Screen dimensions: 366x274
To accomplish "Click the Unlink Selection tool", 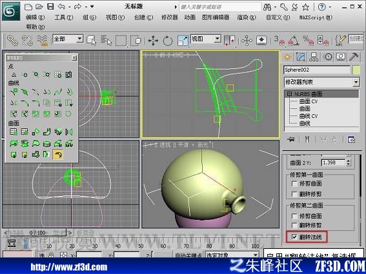I will (x=27, y=40).
